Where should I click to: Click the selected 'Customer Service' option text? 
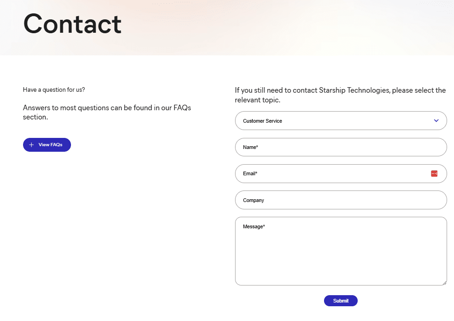pos(262,121)
